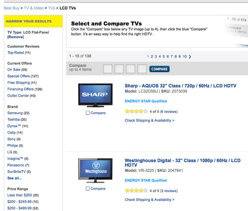Navigate to Best Buy home breadcrumb
The width and height of the screenshot is (248, 211).
coord(12,8)
